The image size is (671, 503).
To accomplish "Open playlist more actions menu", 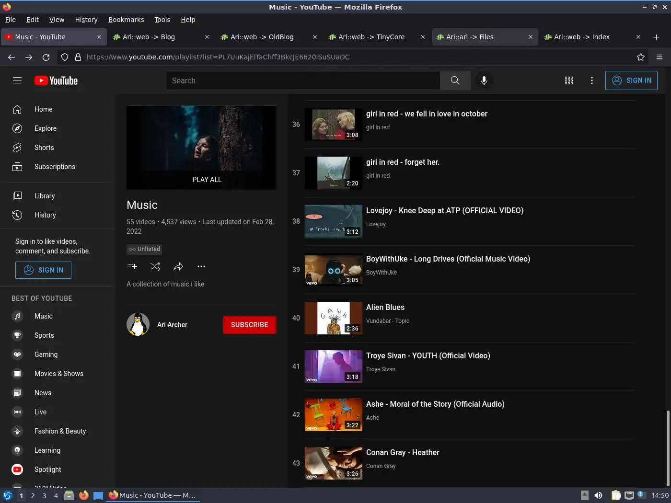I will pyautogui.click(x=201, y=266).
